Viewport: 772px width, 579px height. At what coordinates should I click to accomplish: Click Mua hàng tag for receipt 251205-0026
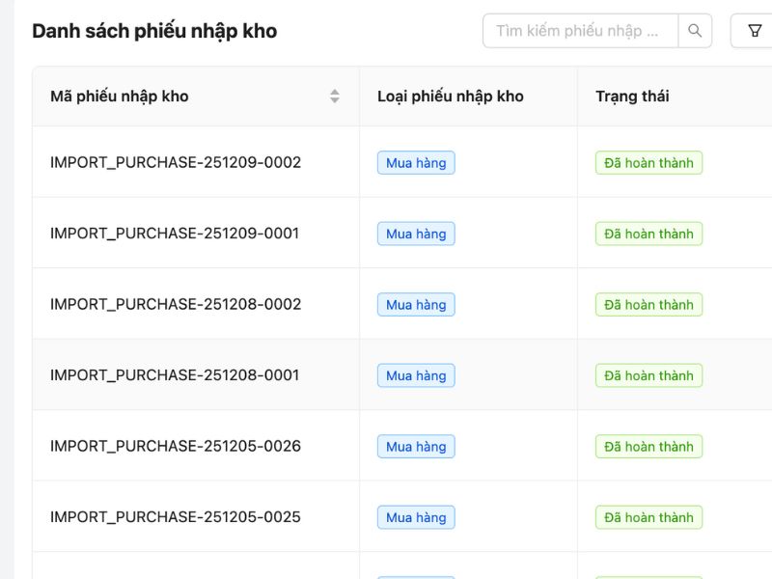pyautogui.click(x=416, y=447)
